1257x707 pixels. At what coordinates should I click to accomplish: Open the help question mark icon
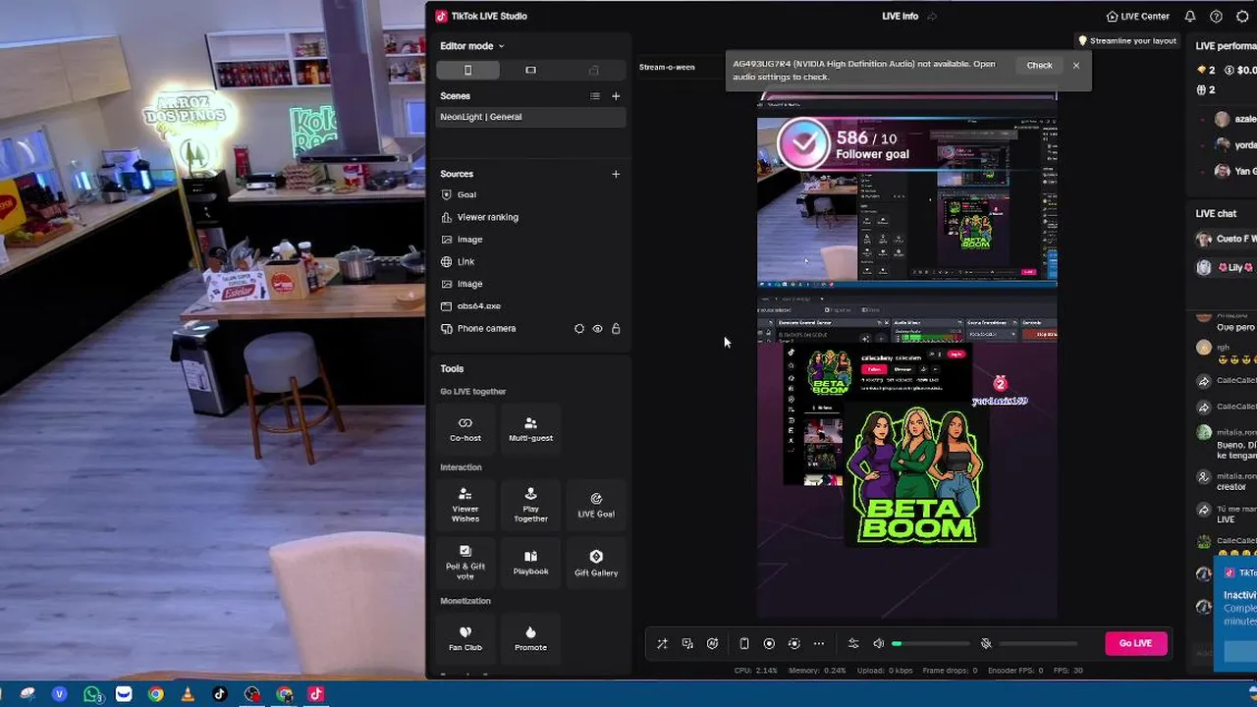[1216, 17]
